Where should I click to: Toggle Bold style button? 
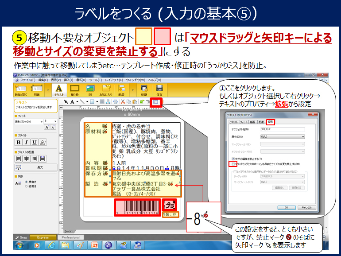(x=19, y=142)
